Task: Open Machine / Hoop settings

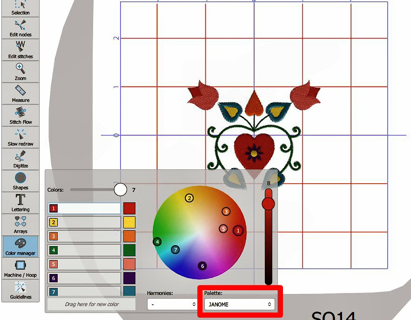Action: (20, 269)
